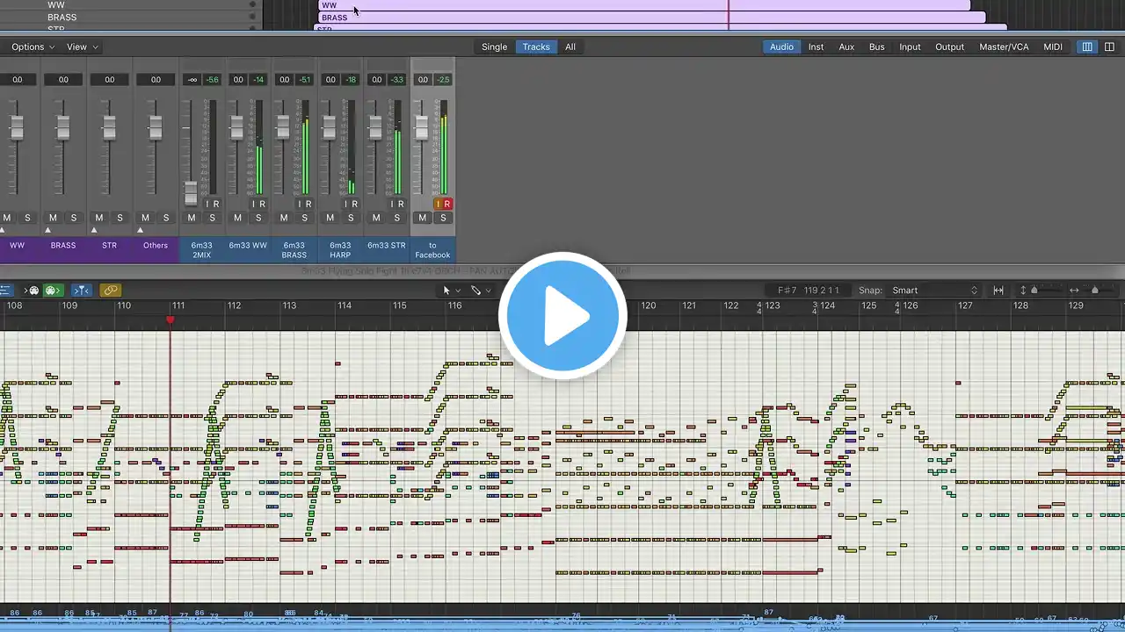Mute the to Facebook channel

422,218
